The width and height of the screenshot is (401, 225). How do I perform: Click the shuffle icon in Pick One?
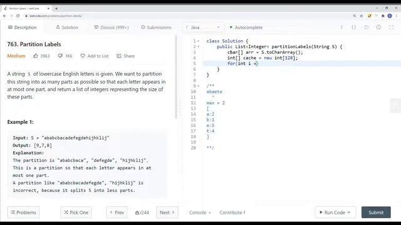(66, 212)
